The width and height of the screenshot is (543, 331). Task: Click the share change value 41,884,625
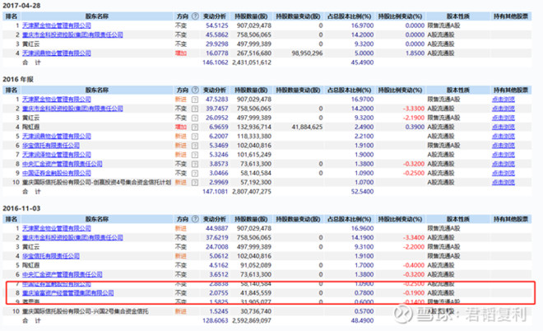pos(307,127)
